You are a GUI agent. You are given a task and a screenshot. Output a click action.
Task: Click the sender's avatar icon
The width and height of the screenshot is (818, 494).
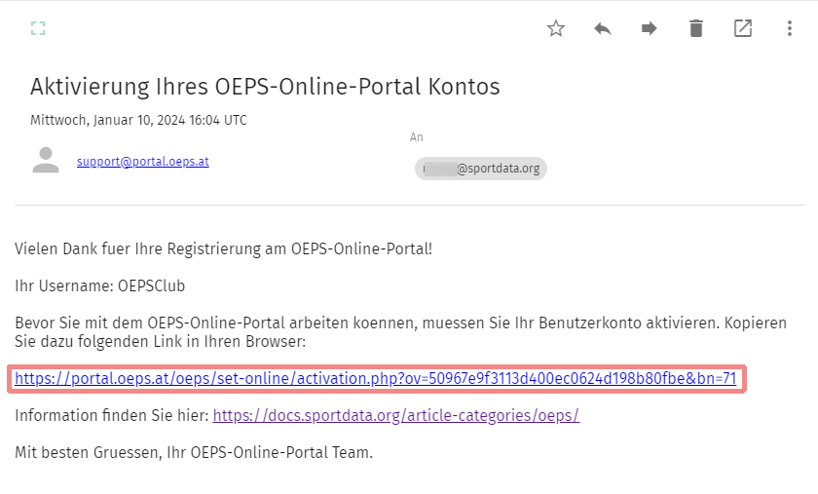46,161
